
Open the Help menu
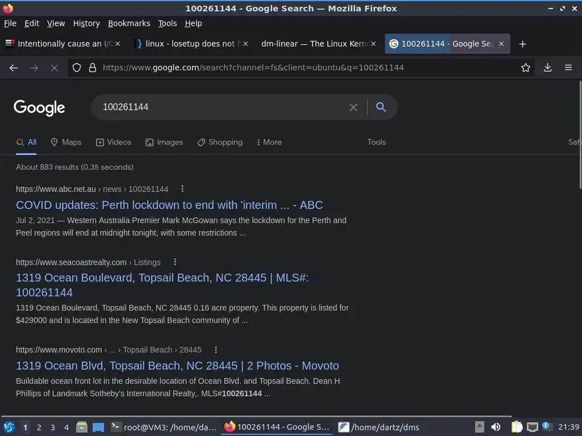pyautogui.click(x=193, y=23)
